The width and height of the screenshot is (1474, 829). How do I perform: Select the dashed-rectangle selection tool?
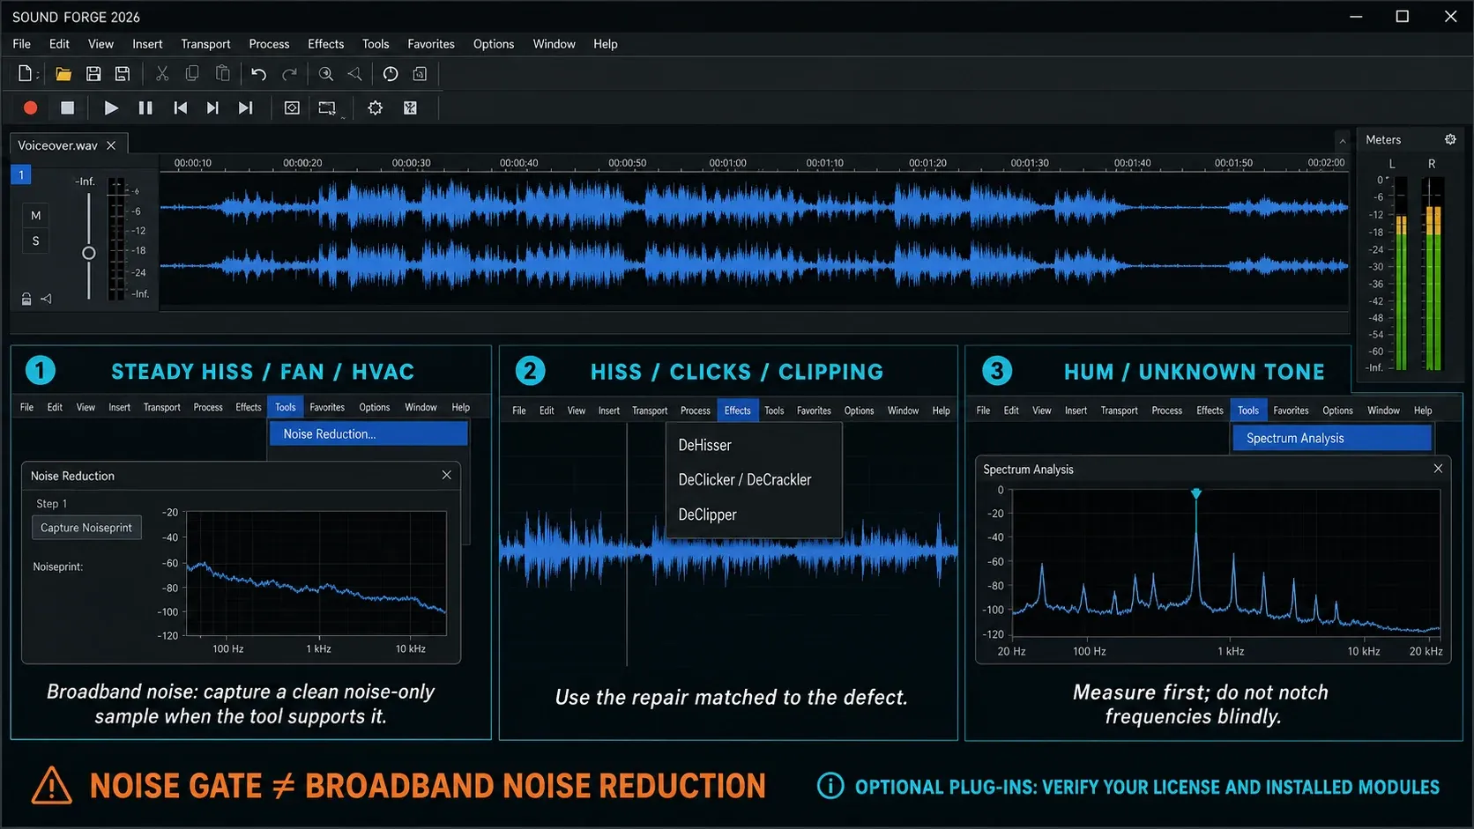point(327,107)
